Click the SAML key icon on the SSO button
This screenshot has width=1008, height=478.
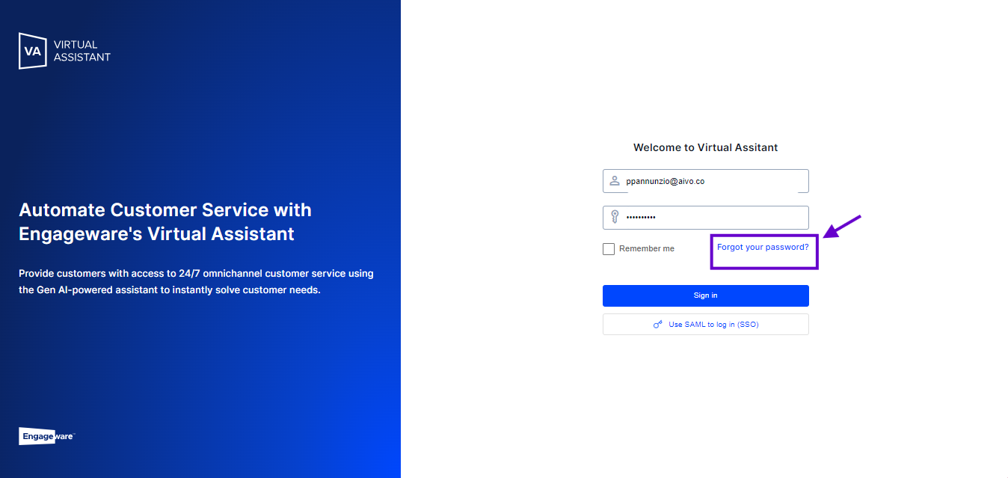[657, 324]
